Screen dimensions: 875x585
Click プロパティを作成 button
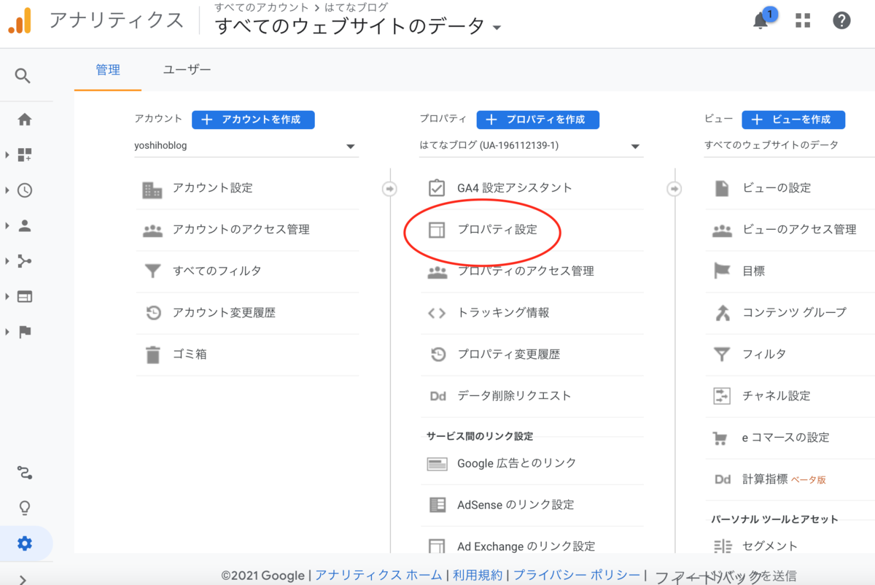[538, 120]
